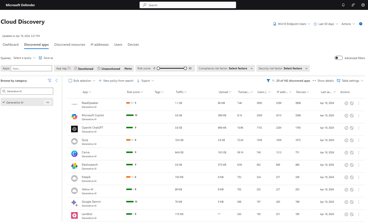Collapse the category panel with the chevron
Screen dimensions: 368x222
coord(56,80)
